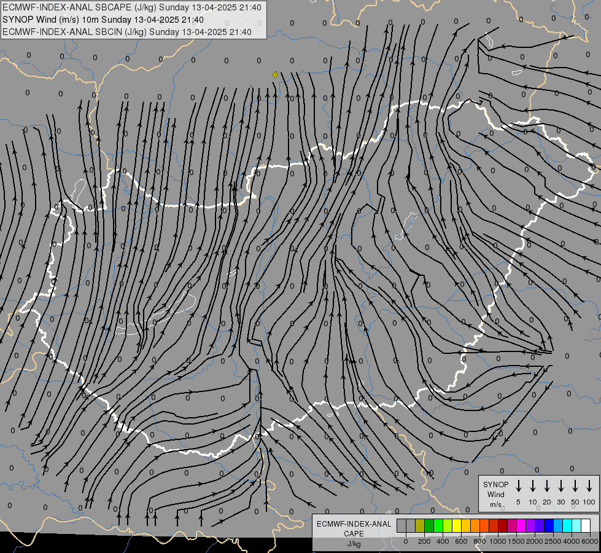Click the '20' speed label in wind legend
This screenshot has height=553, width=601.
pos(547,502)
